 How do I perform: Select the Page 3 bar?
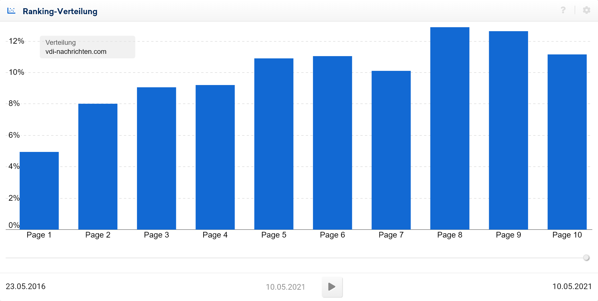coord(156,158)
